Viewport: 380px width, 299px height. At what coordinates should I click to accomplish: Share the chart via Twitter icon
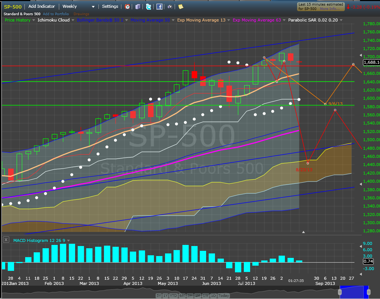pos(148,7)
